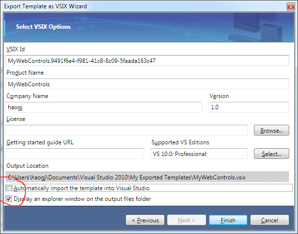298x234 pixels.
Task: Click the empty License path field
Action: coord(127,130)
